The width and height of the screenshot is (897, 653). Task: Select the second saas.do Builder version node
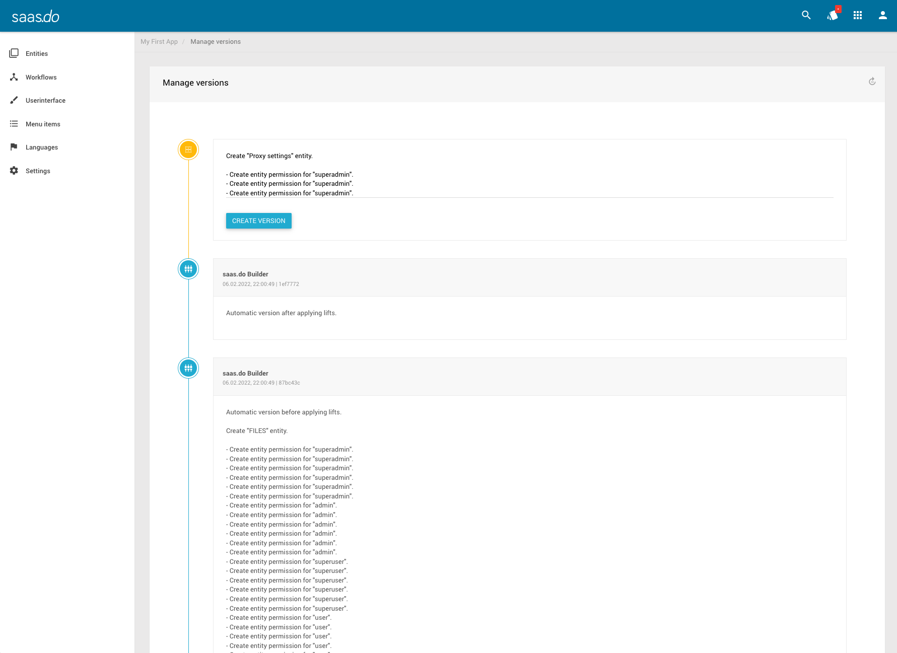tap(188, 368)
